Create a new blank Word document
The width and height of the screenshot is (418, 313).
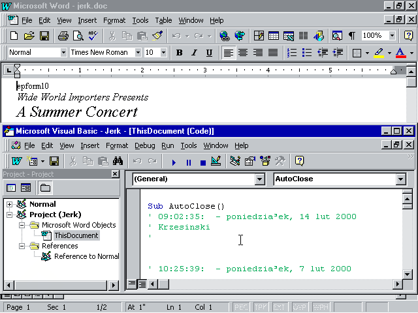14,36
